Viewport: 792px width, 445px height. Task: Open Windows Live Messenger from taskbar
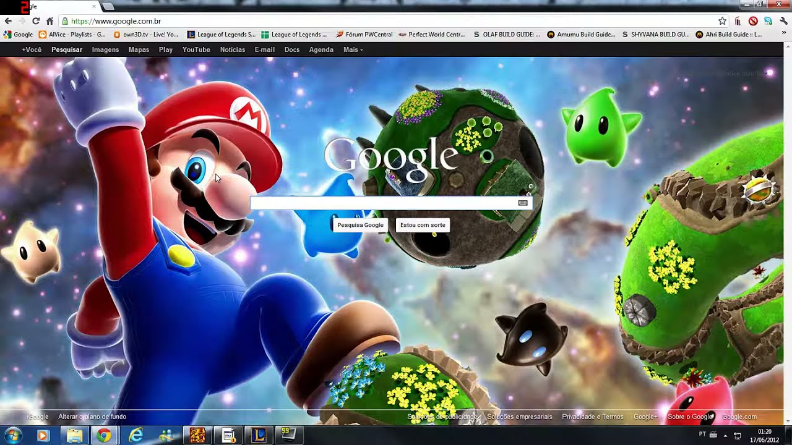coord(166,435)
